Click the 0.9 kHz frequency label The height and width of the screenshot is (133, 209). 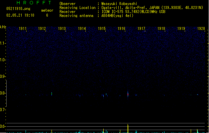3,76
